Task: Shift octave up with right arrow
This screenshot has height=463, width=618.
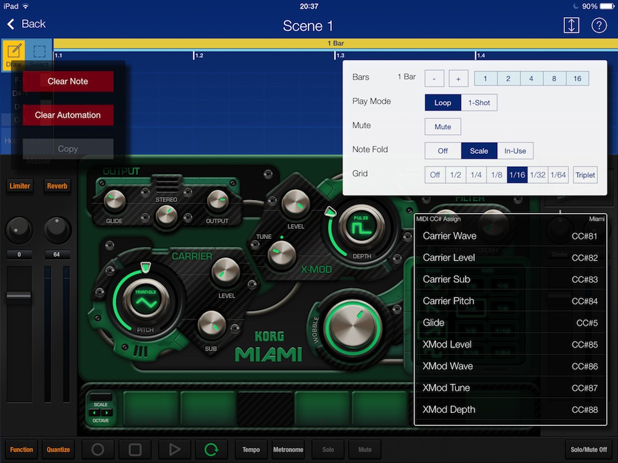Action: [x=107, y=412]
